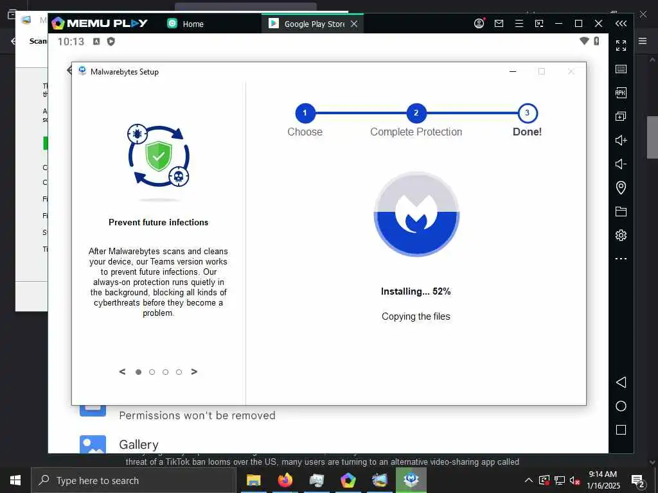Show previous slide in Malwarebytes Setup
Image resolution: width=658 pixels, height=493 pixels.
click(x=122, y=372)
